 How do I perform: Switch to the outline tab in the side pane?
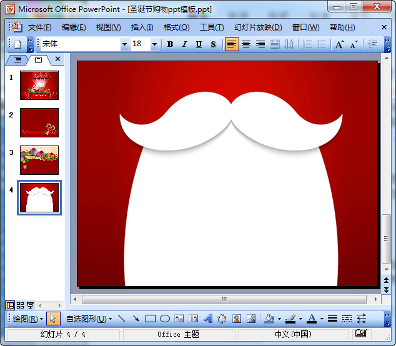pyautogui.click(x=17, y=59)
